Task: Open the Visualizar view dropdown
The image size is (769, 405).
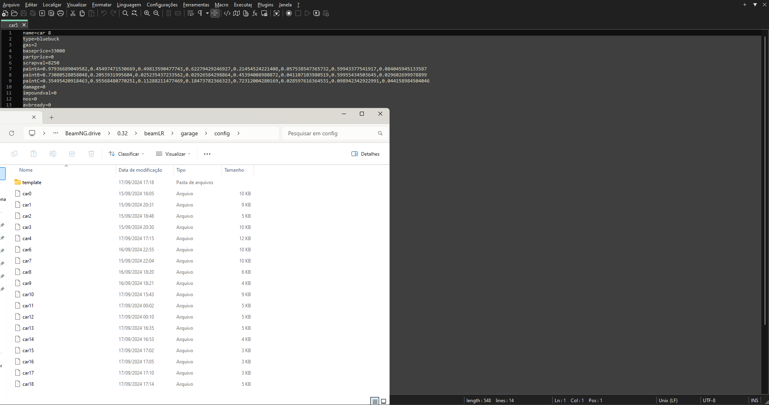Action: (173, 154)
